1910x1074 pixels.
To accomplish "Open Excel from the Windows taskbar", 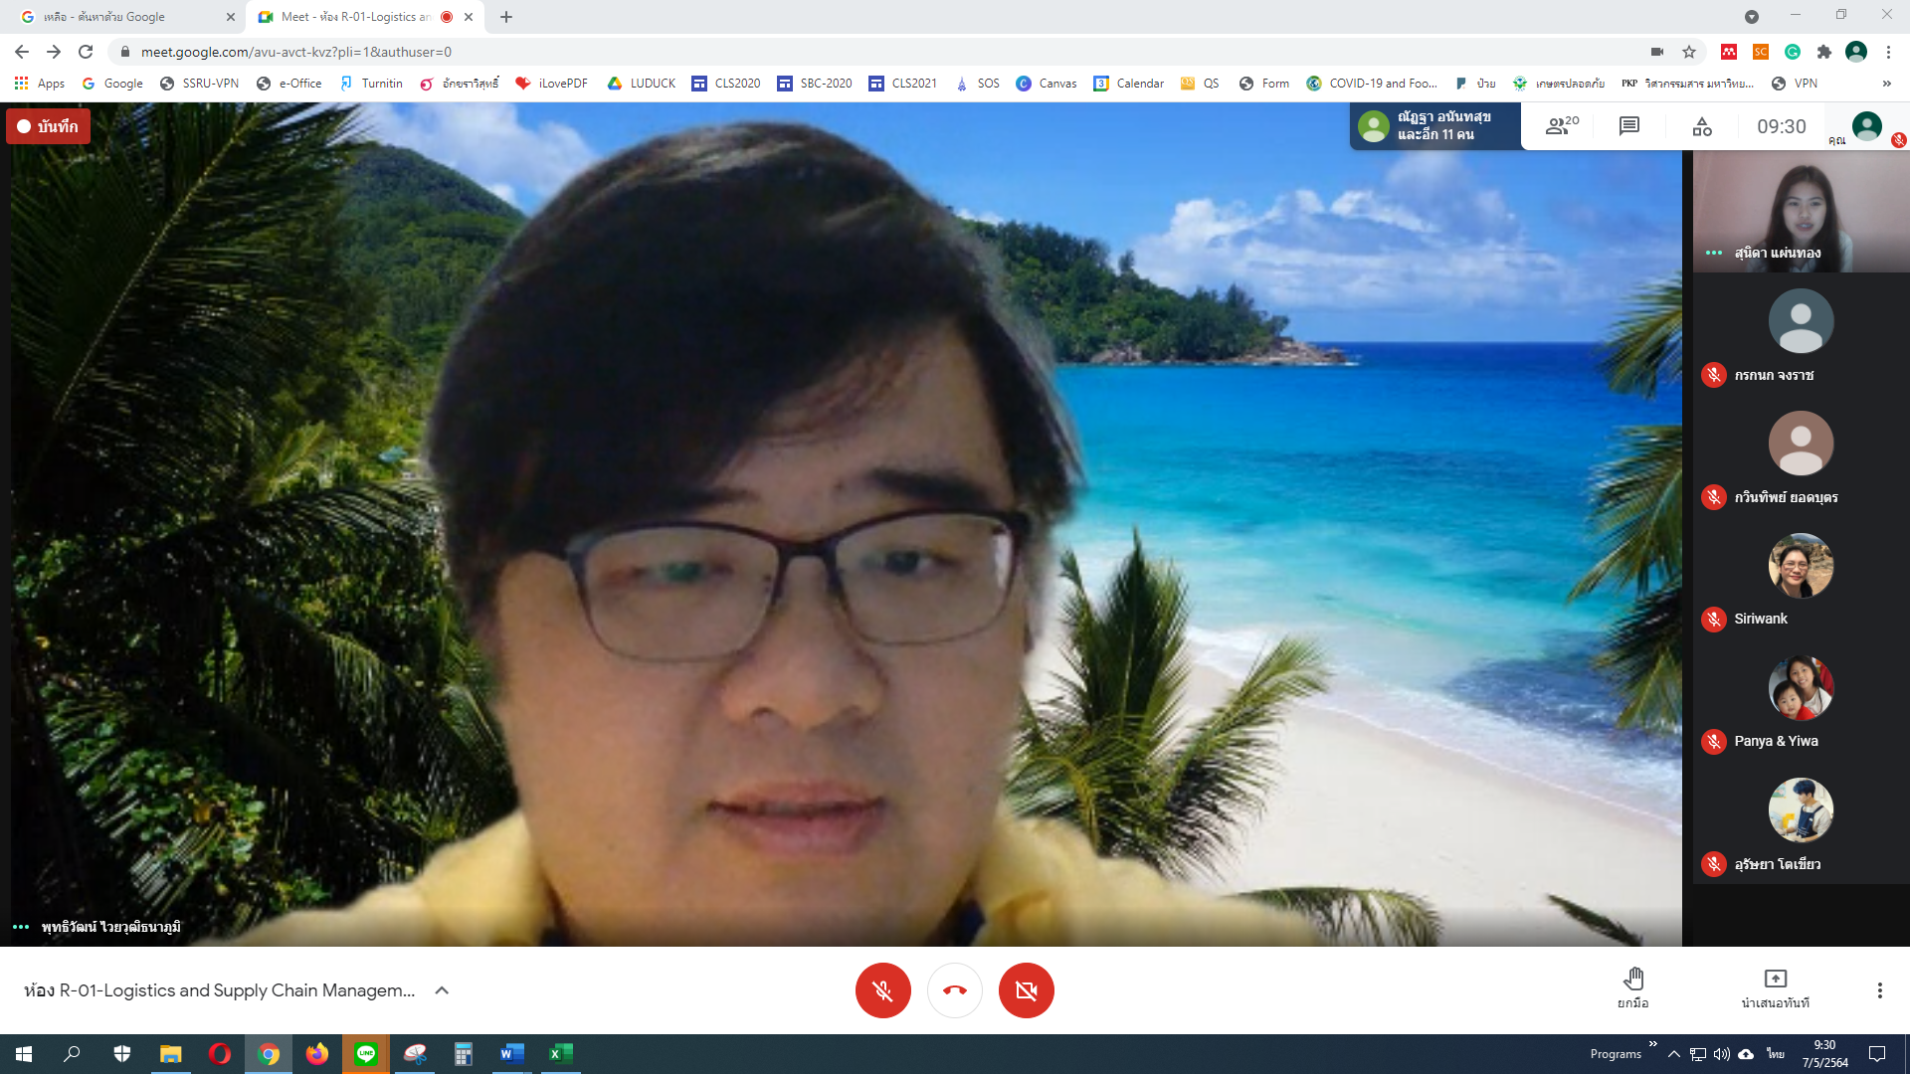I will tap(559, 1054).
